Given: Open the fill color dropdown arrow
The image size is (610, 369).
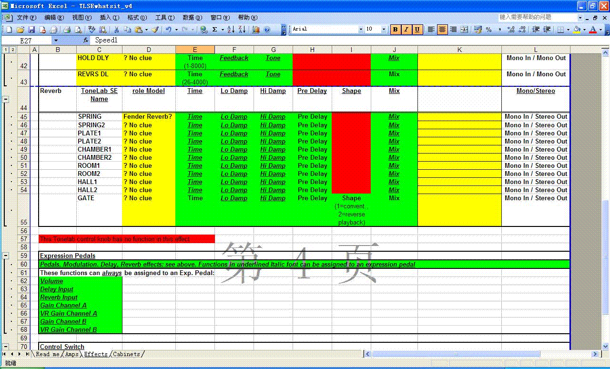Looking at the screenshot, I should coord(584,30).
